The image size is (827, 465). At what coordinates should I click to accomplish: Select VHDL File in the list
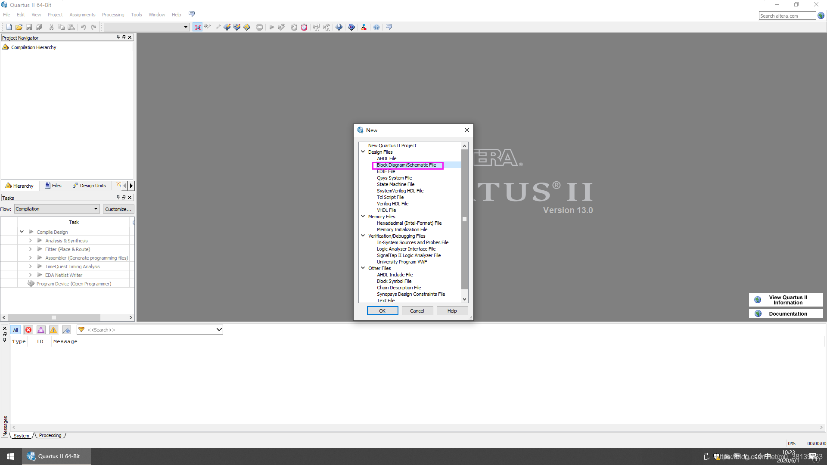386,210
